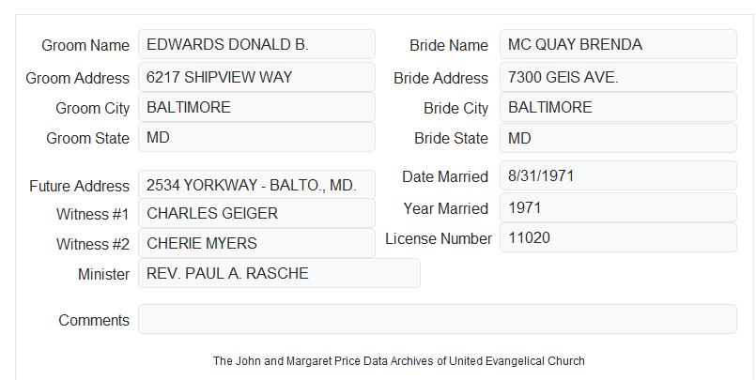Focus the Groom City field
Image resolution: width=756 pixels, height=380 pixels.
(256, 107)
